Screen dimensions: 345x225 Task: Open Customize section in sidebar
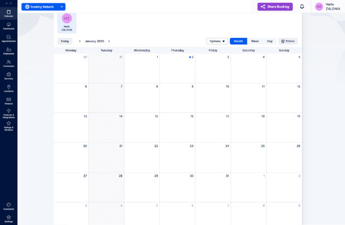coord(9,206)
